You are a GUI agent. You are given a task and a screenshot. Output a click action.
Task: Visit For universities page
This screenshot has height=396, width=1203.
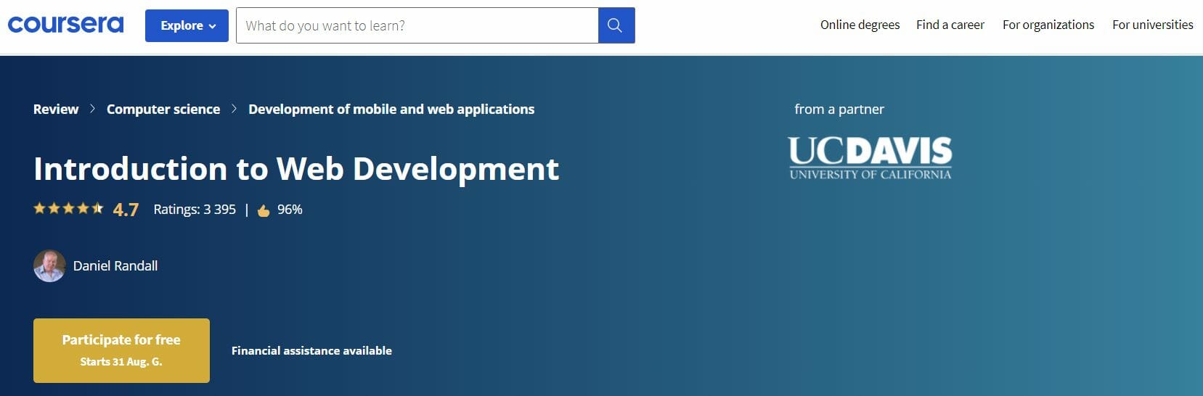(1153, 25)
